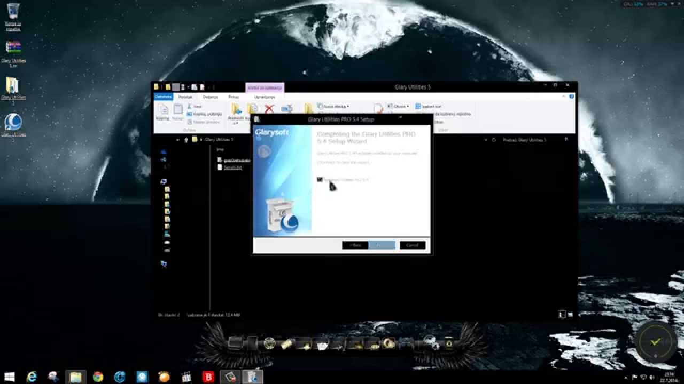
Task: Open the Nova stavka dropdown
Action: 333,107
